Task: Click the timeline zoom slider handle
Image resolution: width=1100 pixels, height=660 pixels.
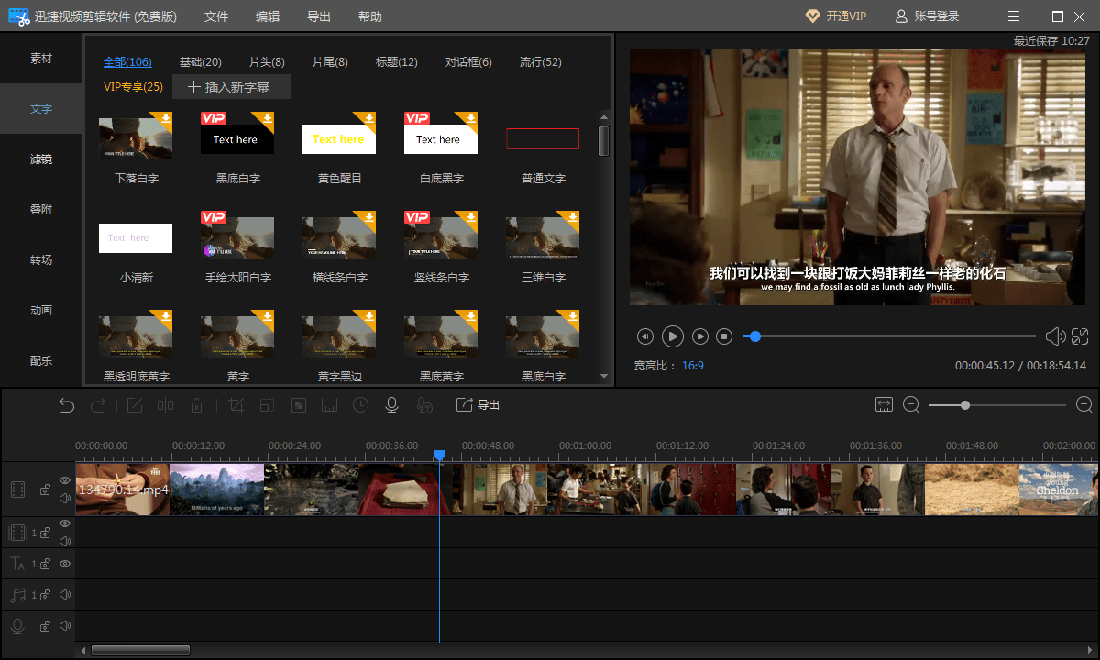Action: (x=965, y=405)
